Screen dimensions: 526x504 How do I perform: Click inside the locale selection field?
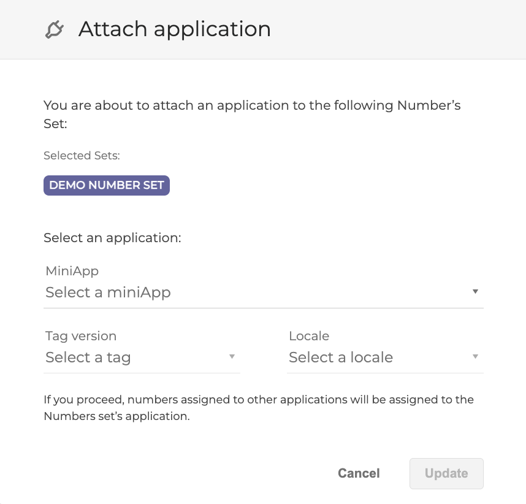[368, 357]
